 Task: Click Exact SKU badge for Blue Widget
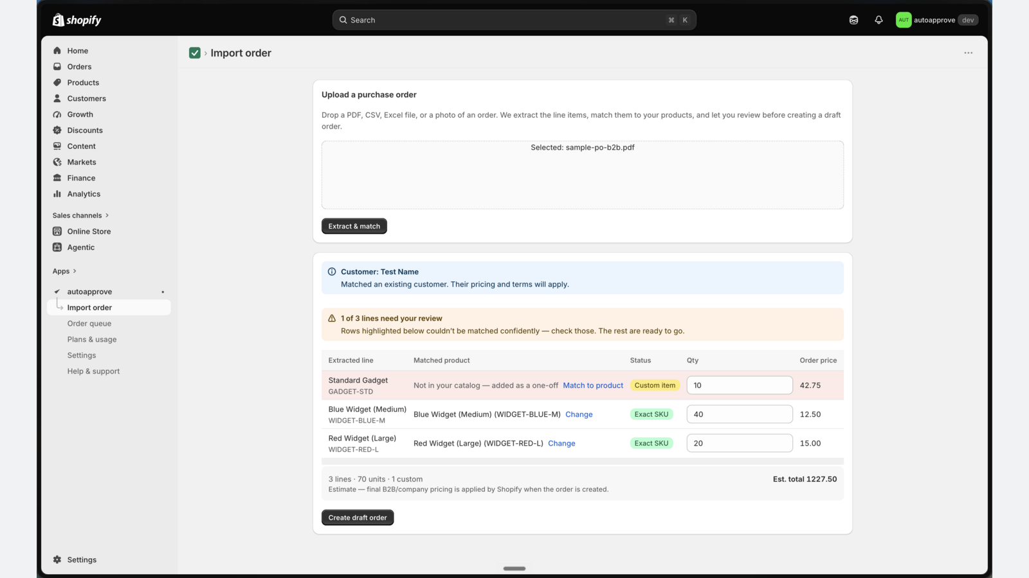tap(651, 414)
